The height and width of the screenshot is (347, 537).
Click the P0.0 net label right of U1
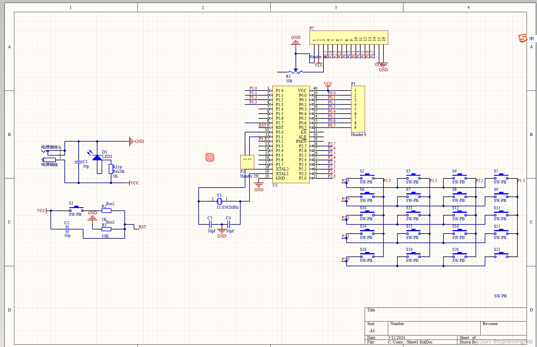coord(331,93)
